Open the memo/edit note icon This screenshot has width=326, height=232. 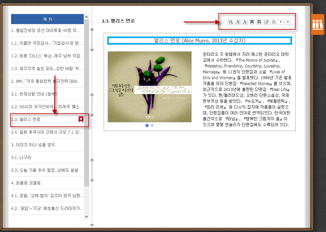[x=266, y=22]
